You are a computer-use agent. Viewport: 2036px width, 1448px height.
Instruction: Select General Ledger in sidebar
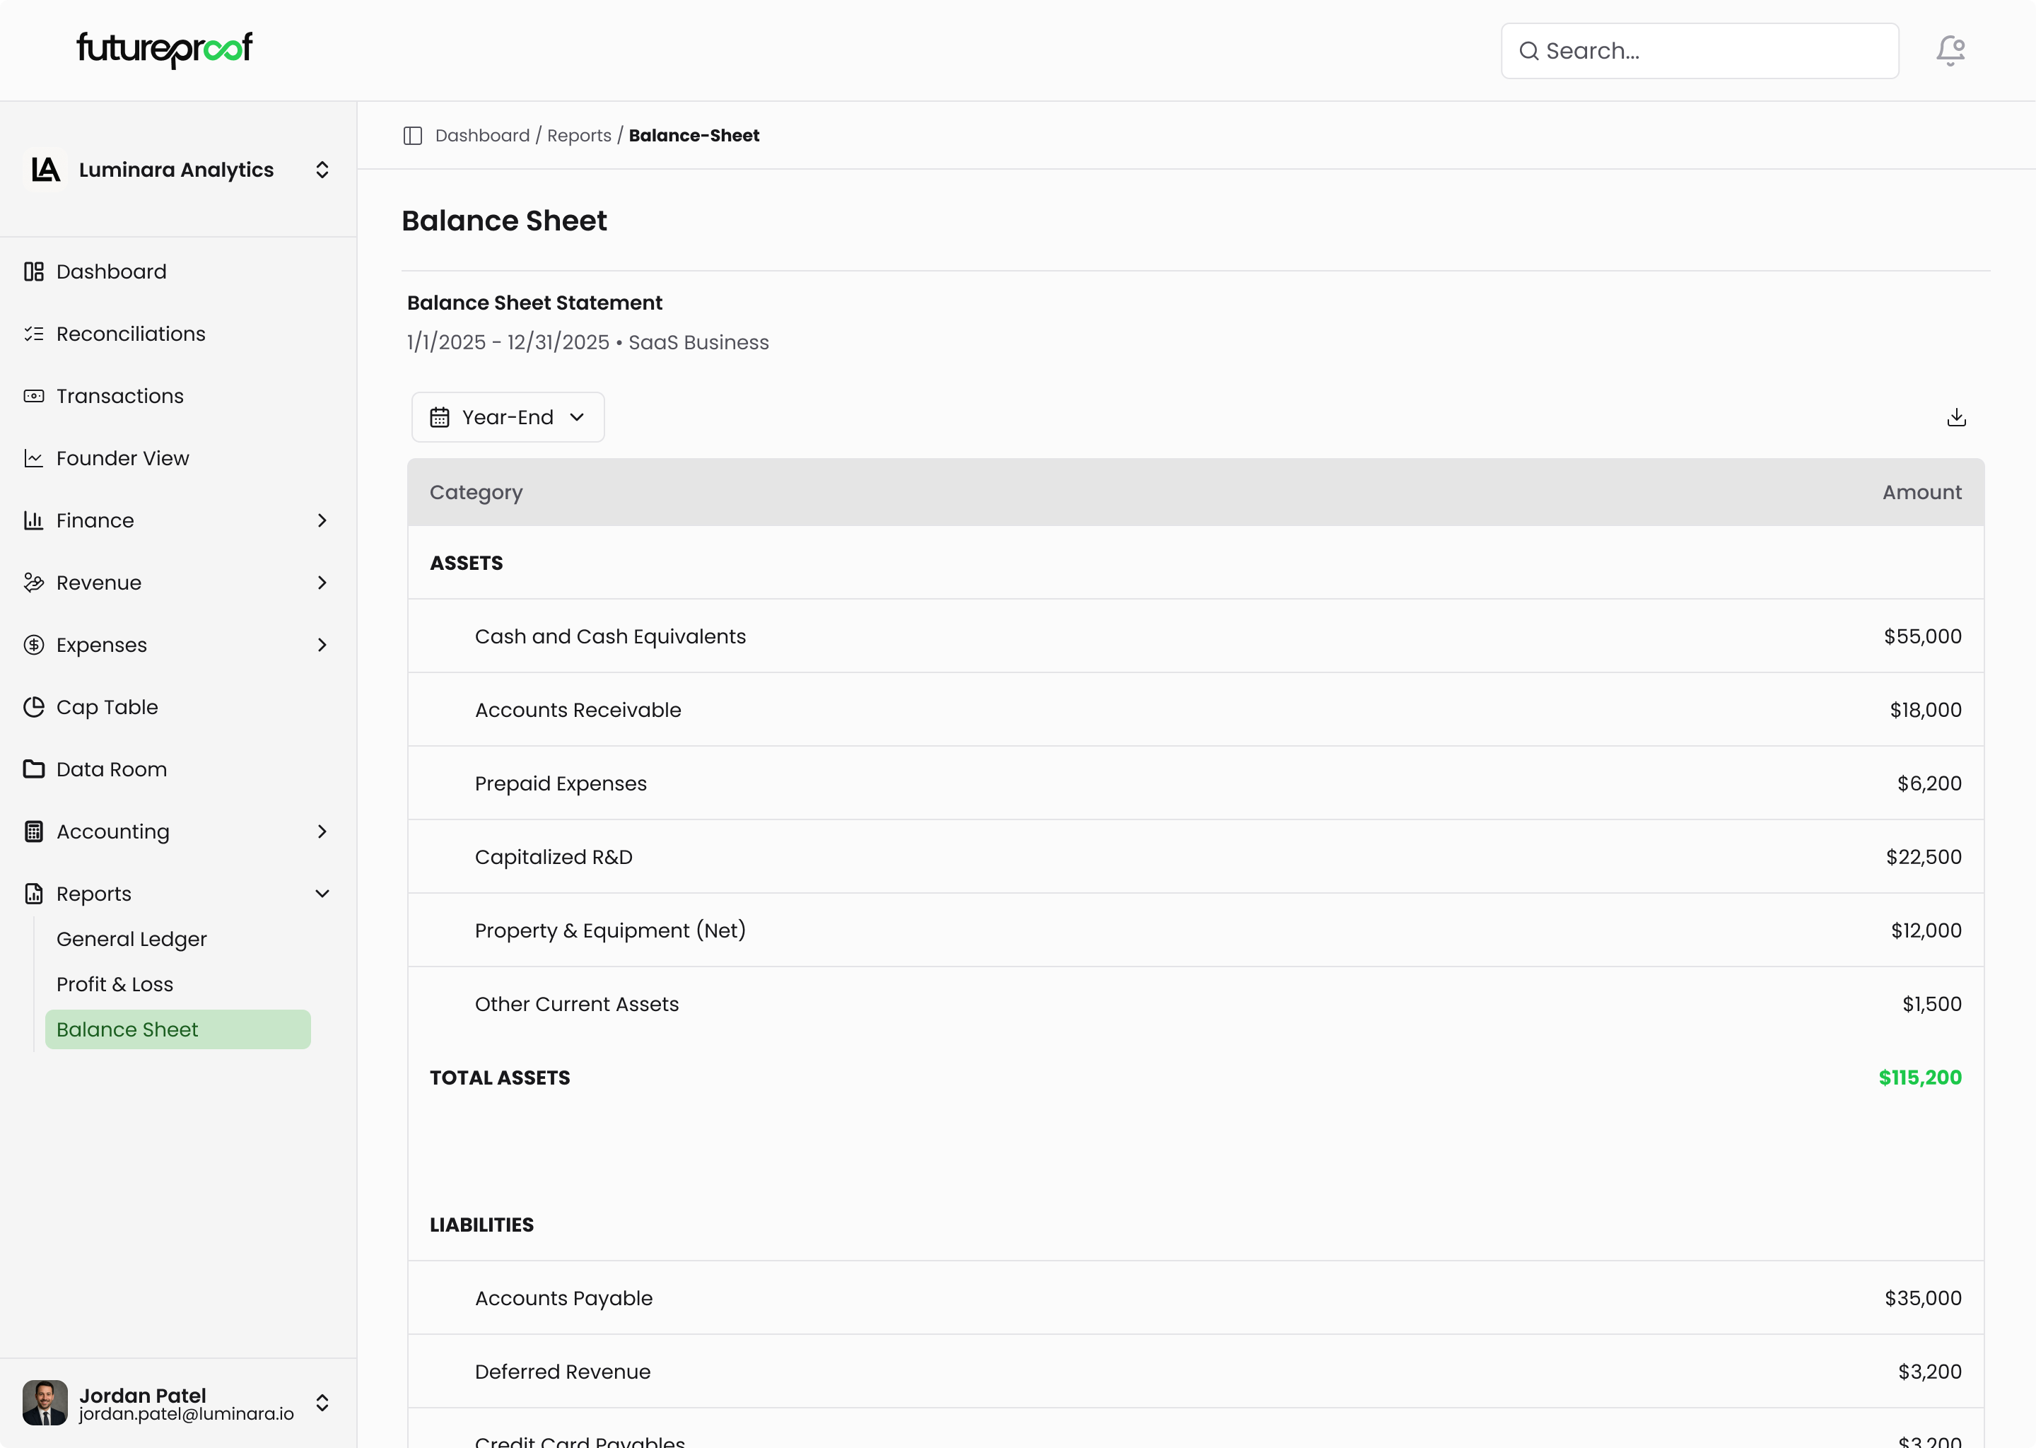pyautogui.click(x=131, y=939)
